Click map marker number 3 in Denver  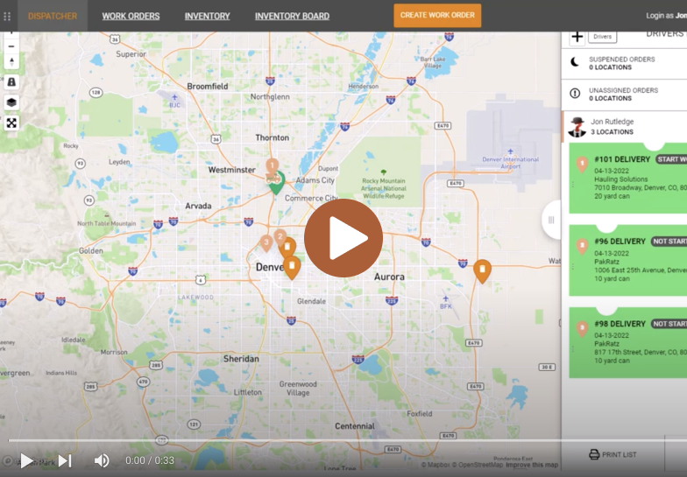pos(266,243)
